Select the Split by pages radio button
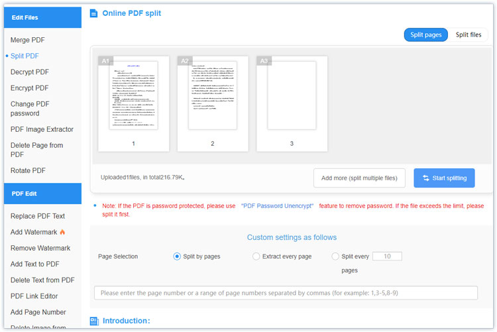The height and width of the screenshot is (332, 497). coord(177,256)
